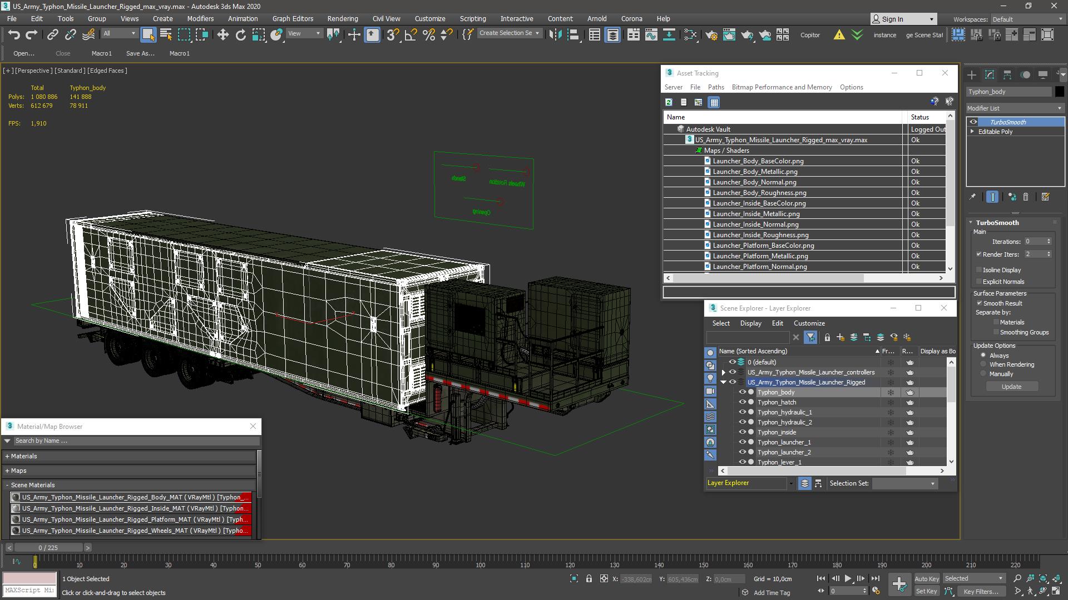
Task: Open the Hierarchy panel tab
Action: [1007, 74]
